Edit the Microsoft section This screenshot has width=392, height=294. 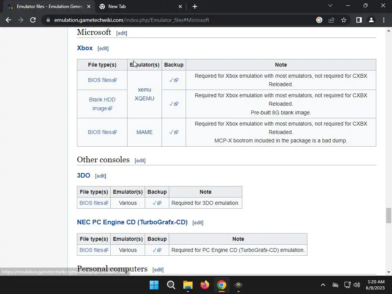coord(121,33)
